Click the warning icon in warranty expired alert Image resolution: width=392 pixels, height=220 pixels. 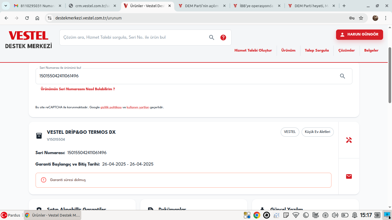[x=44, y=180]
